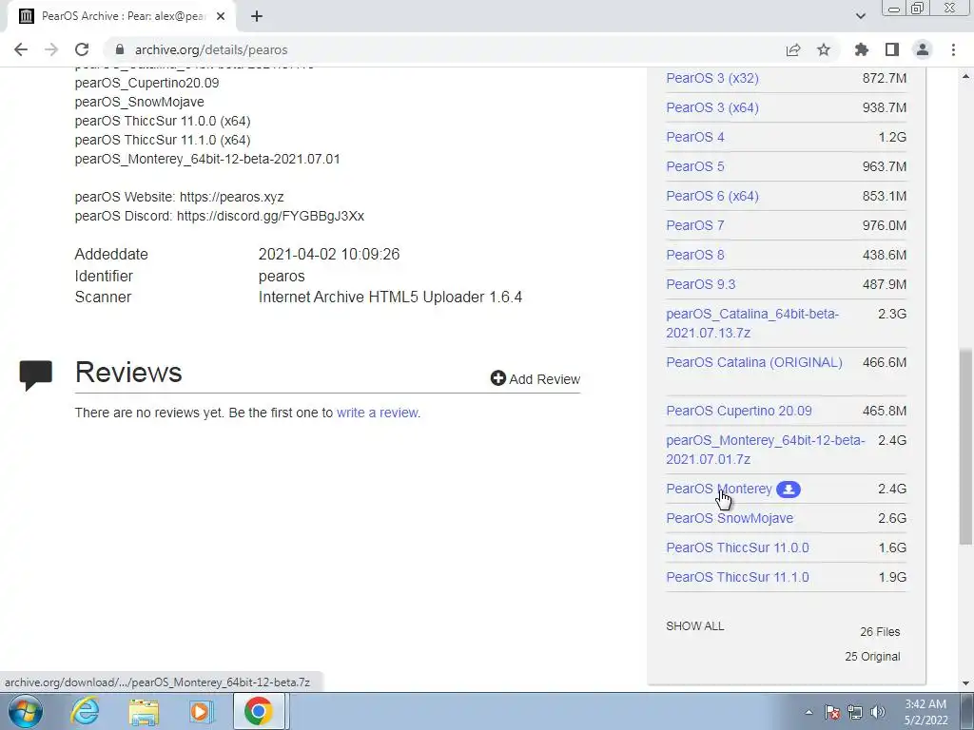Download PearOS 5 file
The height and width of the screenshot is (730, 974).
(695, 166)
